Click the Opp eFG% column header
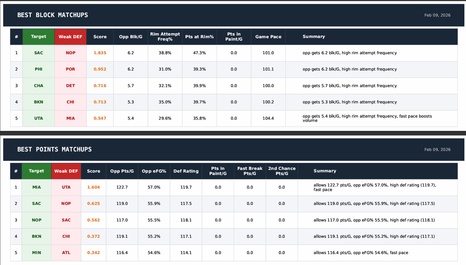 (154, 171)
